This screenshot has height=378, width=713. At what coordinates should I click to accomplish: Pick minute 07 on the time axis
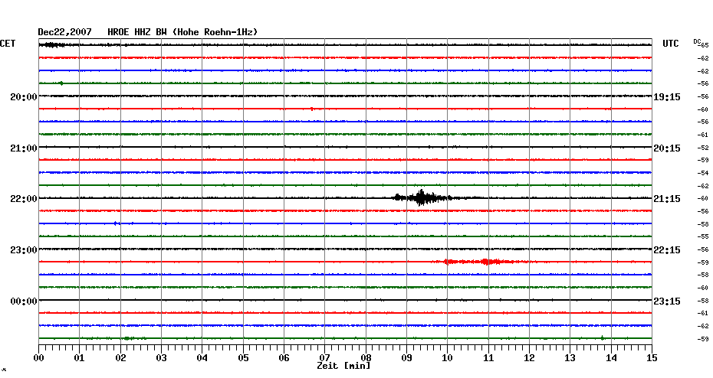click(x=324, y=358)
